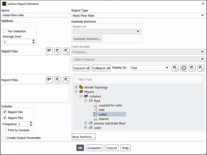Click the circular target icon beside Tree
The image size is (207, 155).
tap(184, 68)
